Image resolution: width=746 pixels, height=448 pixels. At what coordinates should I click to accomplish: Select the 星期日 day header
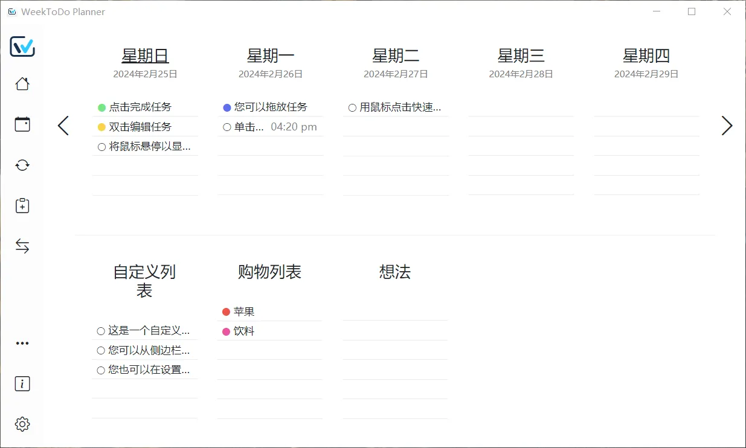tap(145, 56)
